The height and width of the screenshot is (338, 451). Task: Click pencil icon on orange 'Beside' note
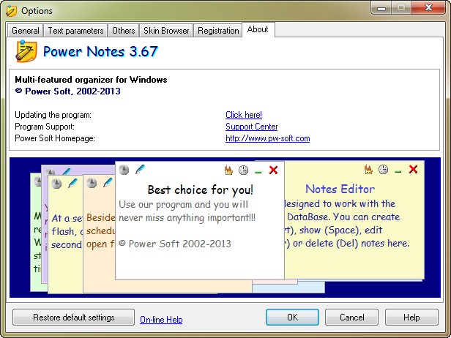[x=108, y=182]
